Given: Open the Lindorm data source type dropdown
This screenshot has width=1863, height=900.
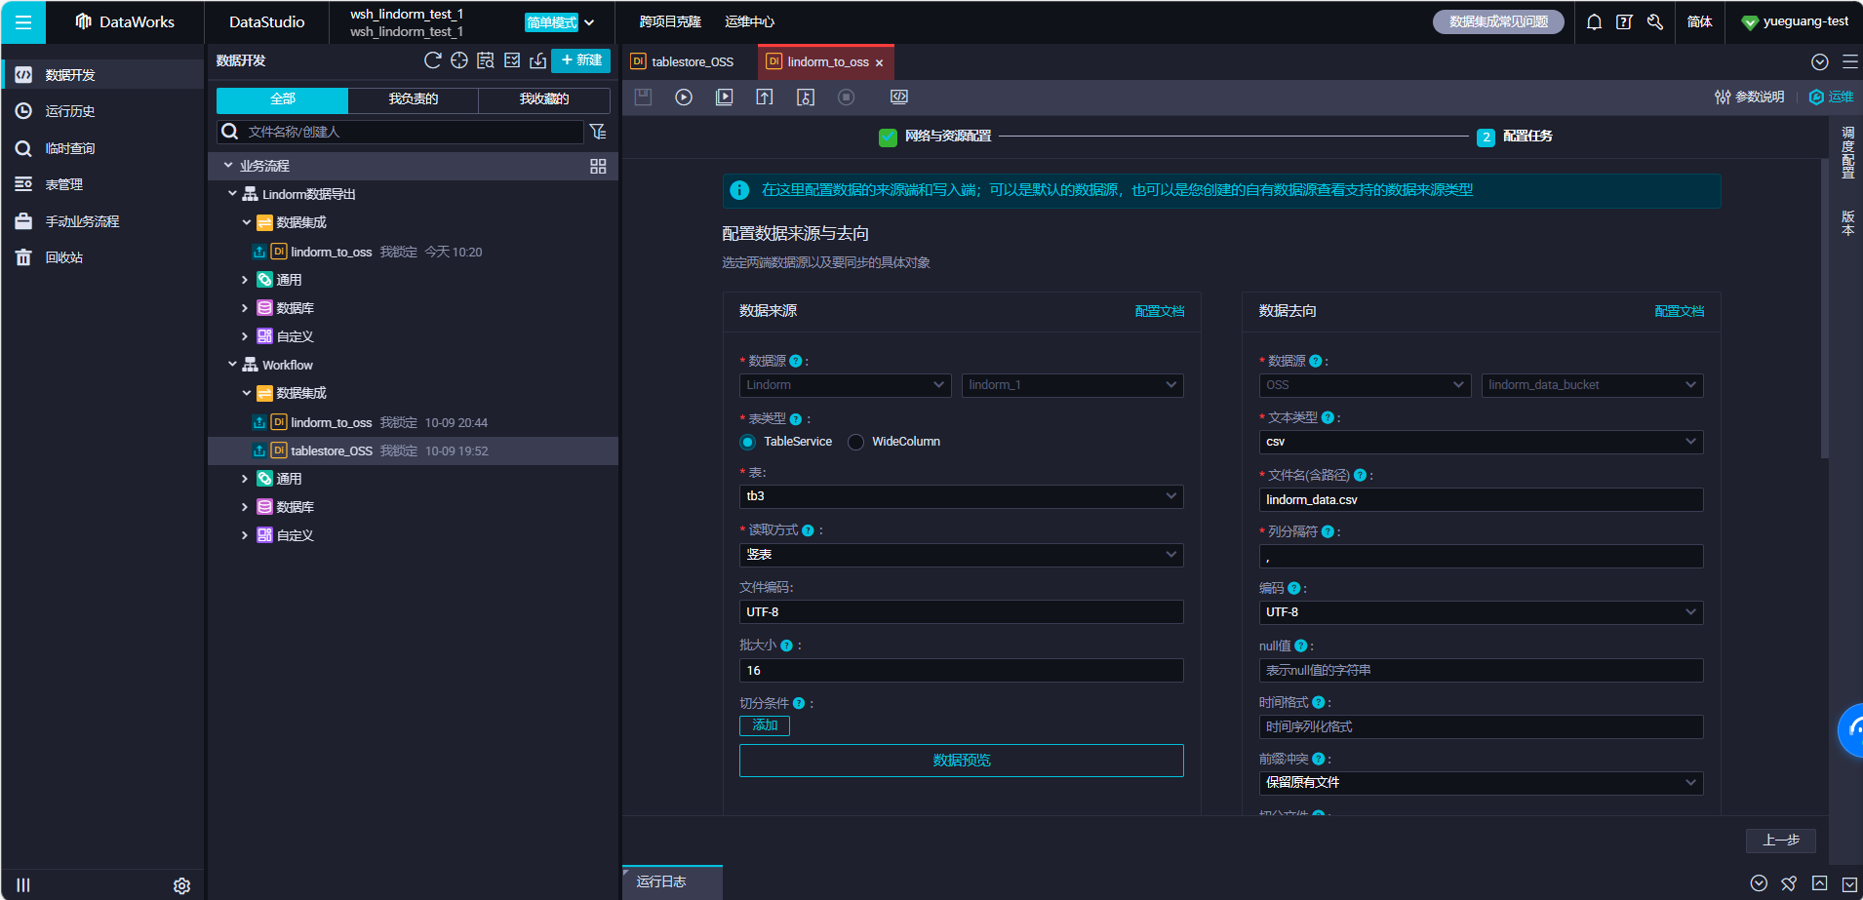Looking at the screenshot, I should click(x=845, y=385).
